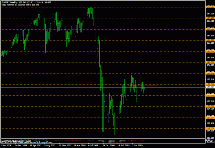This screenshot has width=215, height=148.
Task: Click the 124.010 price axis label
Action: (210, 109)
